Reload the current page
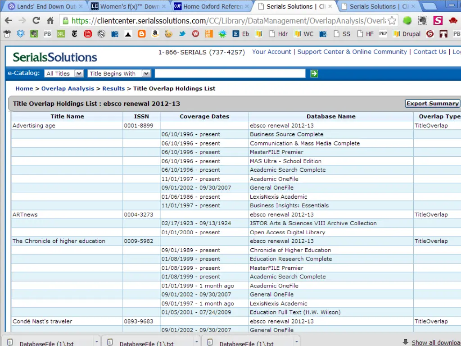This screenshot has height=346, width=461. pyautogui.click(x=36, y=21)
